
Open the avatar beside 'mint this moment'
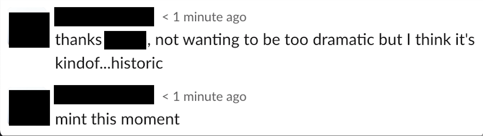point(29,108)
